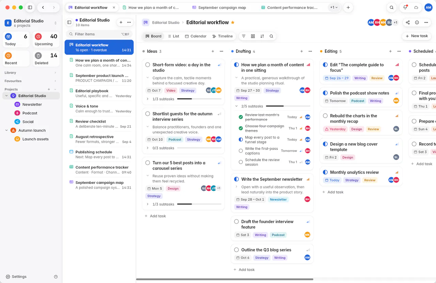Collapse the Autumn launch project tree
This screenshot has height=283, width=436.
tap(6, 130)
